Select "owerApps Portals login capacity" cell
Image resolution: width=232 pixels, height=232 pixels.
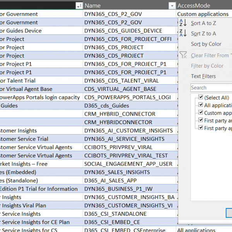[x=41, y=97]
